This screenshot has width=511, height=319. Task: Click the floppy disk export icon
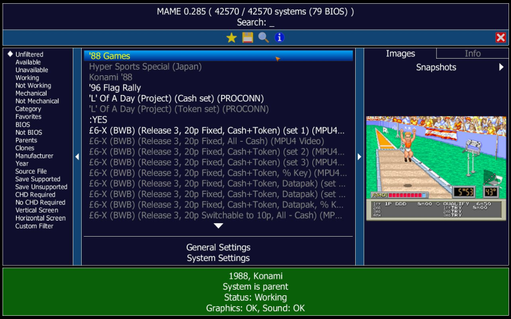coord(248,38)
